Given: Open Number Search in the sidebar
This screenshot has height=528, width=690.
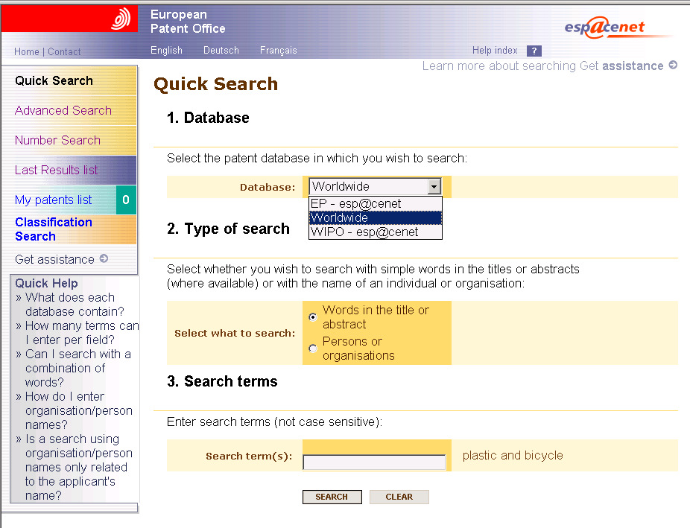Looking at the screenshot, I should point(57,140).
